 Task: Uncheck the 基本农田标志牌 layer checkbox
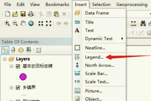pyautogui.click(x=18, y=66)
